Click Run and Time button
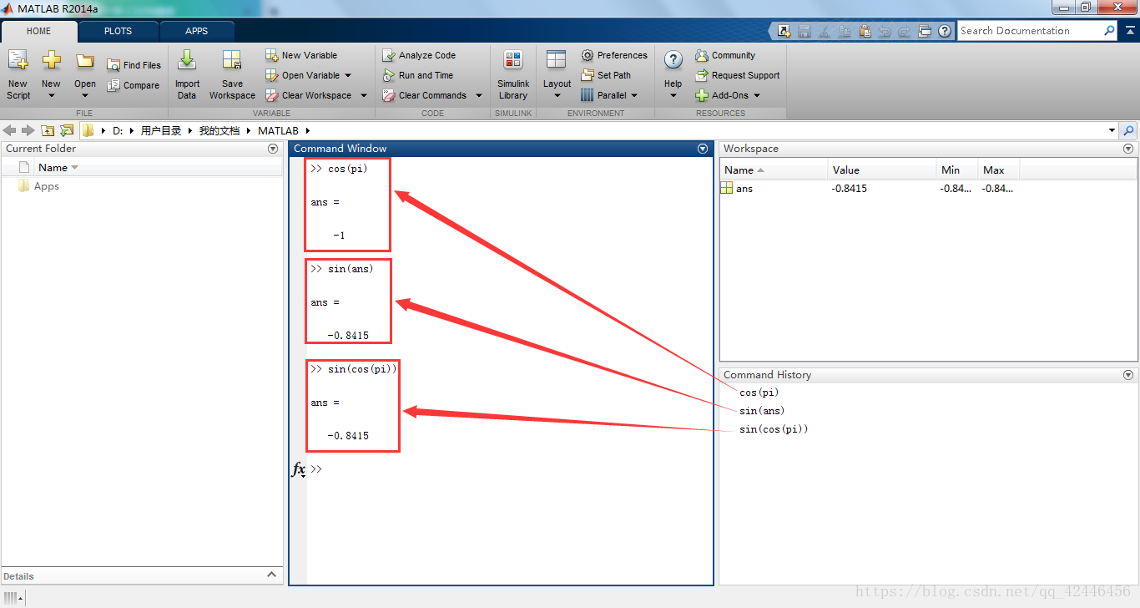1140x608 pixels. tap(418, 75)
